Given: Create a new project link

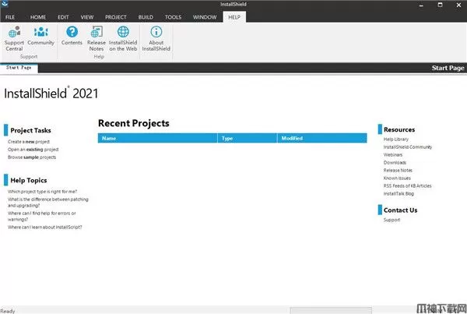Looking at the screenshot, I should click(29, 142).
